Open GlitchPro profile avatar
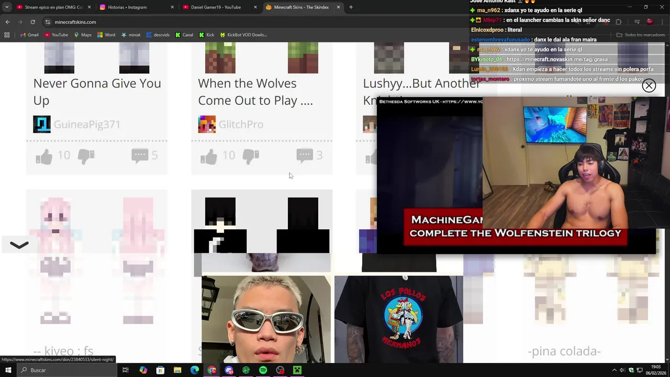Viewport: 670px width, 377px height. pos(207,124)
